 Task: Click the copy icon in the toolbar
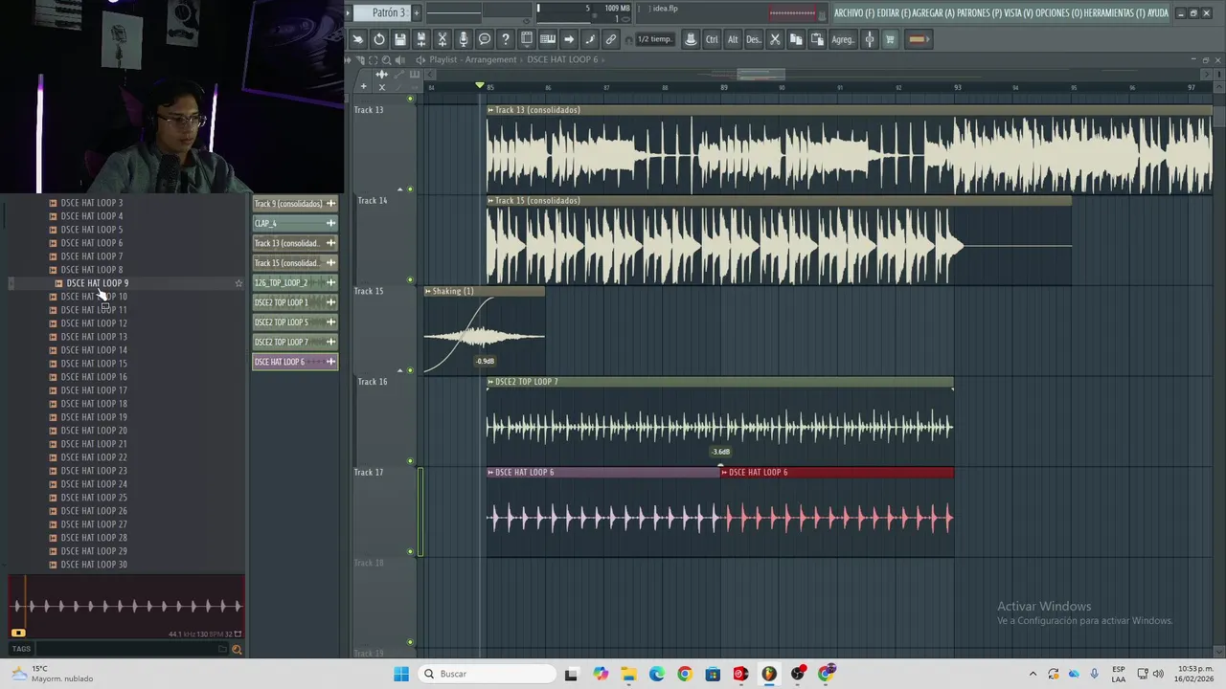(x=796, y=39)
